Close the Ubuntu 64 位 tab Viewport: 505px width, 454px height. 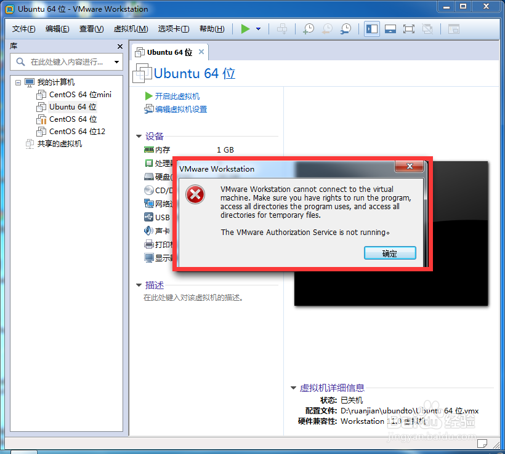coord(201,52)
